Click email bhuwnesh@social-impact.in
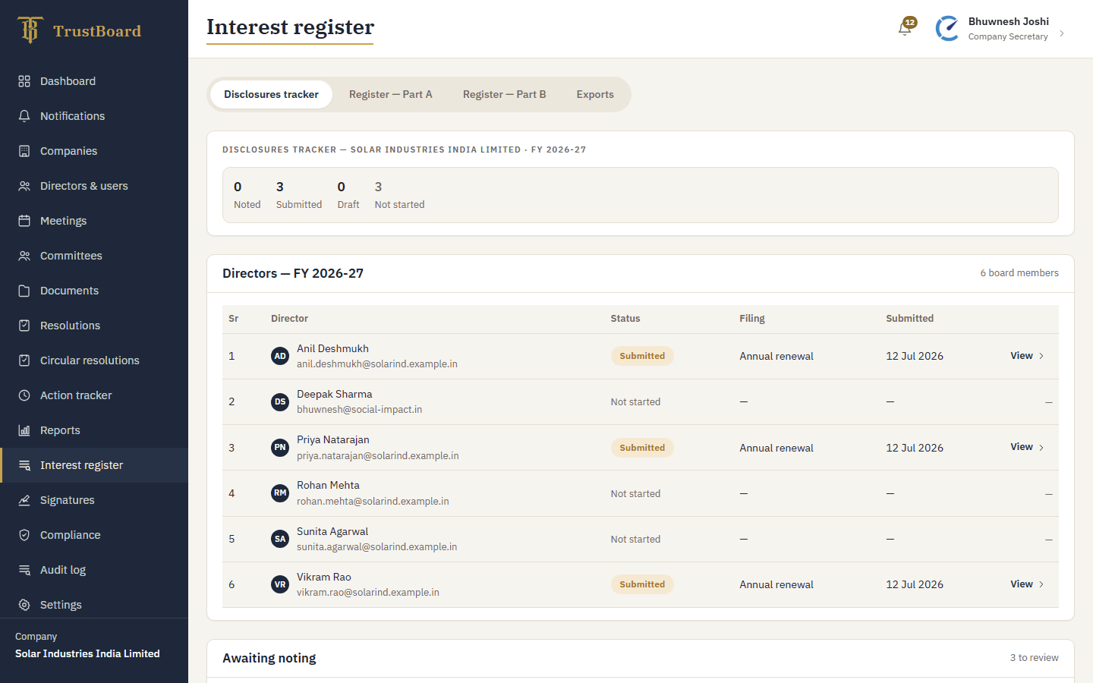Viewport: 1093px width, 683px height. point(359,410)
